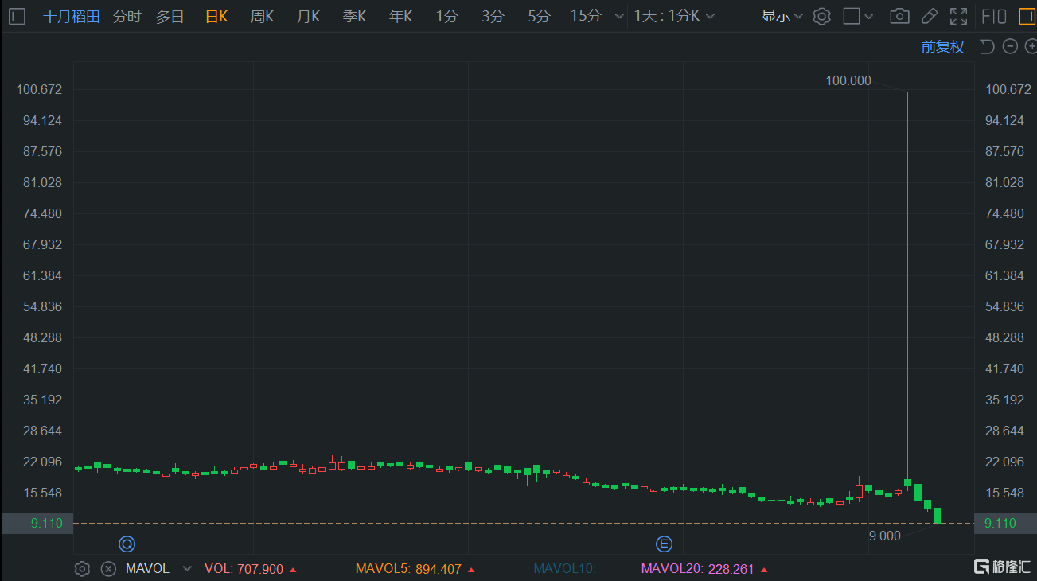Viewport: 1037px width, 581px height.
Task: Switch to the 15分 minute chart
Action: tap(586, 16)
